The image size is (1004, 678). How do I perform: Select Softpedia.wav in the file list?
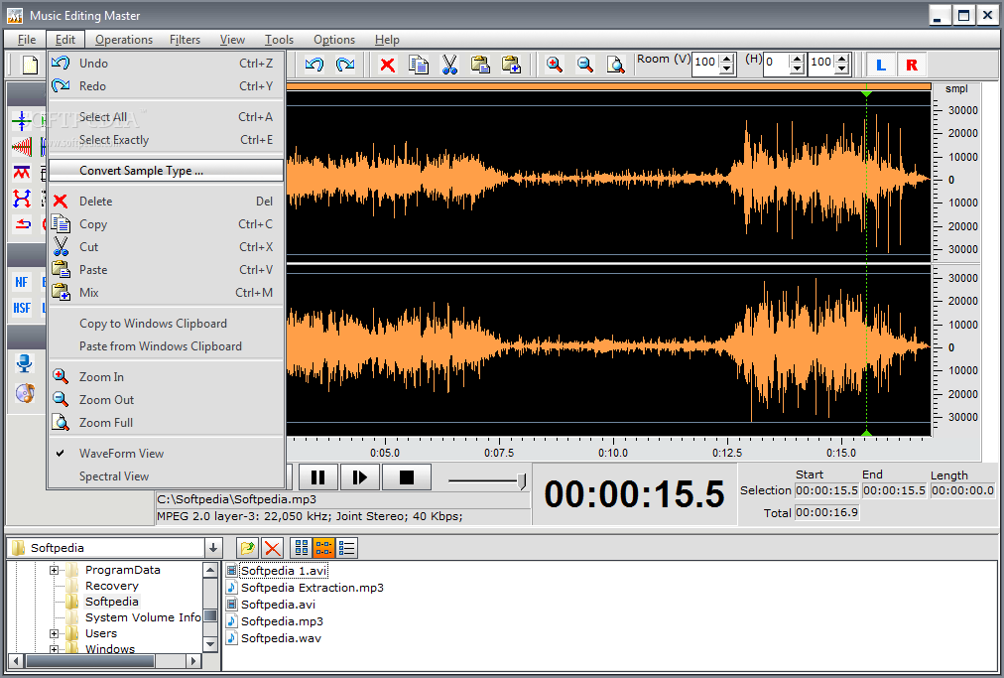[x=281, y=638]
